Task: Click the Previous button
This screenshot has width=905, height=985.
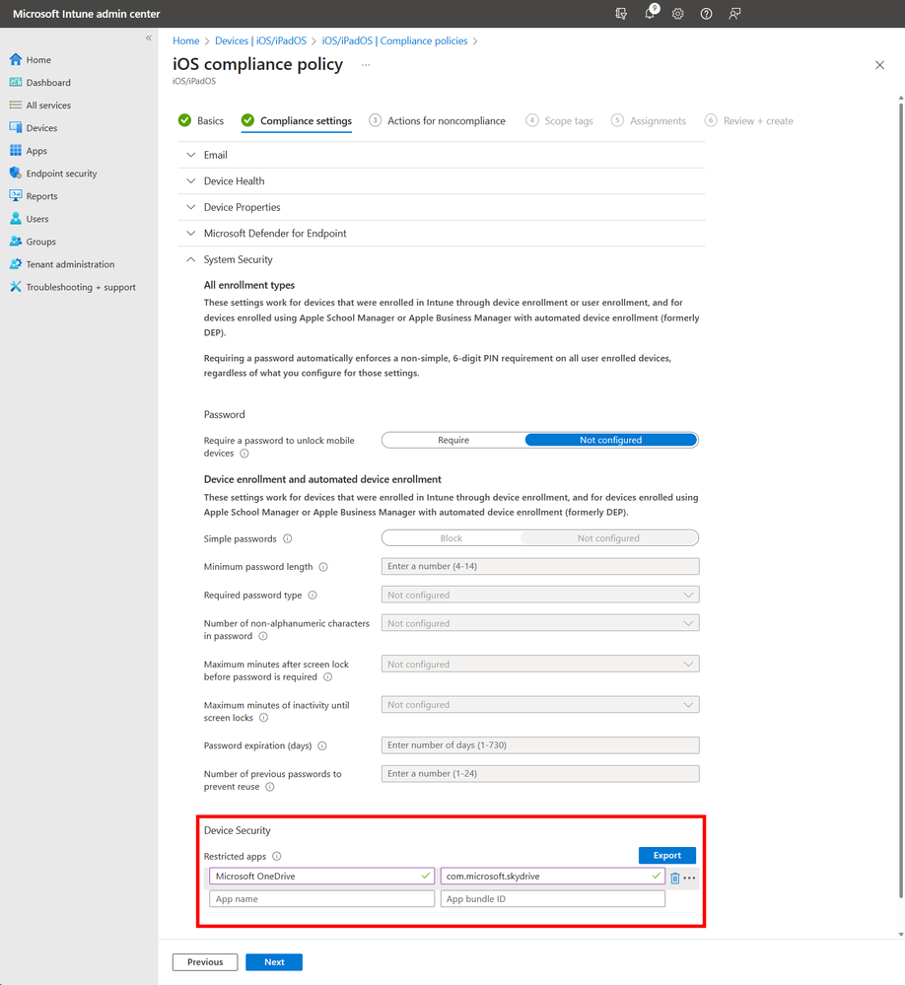Action: pyautogui.click(x=205, y=961)
